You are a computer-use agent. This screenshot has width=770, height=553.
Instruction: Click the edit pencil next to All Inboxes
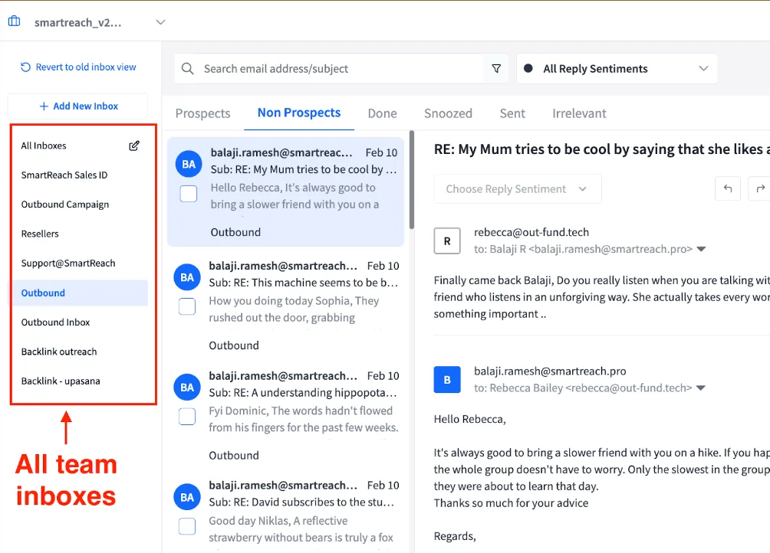134,145
